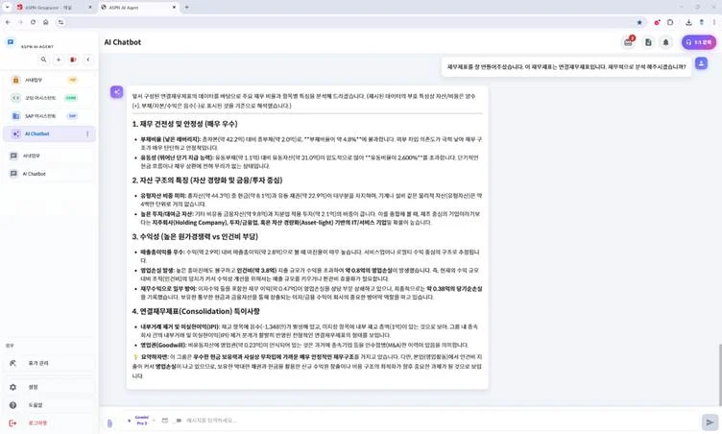
Task: Open the Gemini Pro 3 model selector
Action: click(x=141, y=421)
